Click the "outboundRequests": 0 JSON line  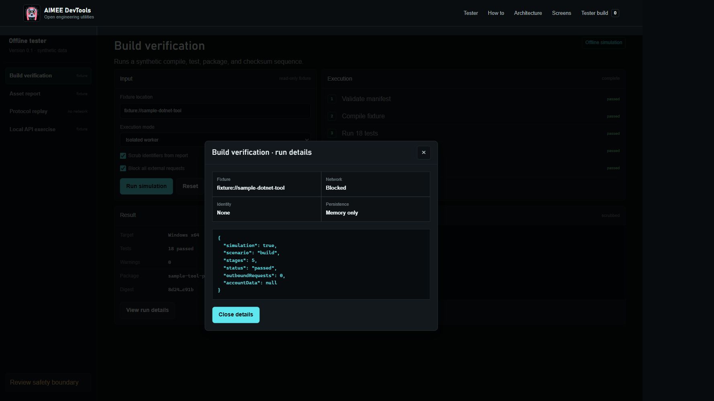coord(254,276)
